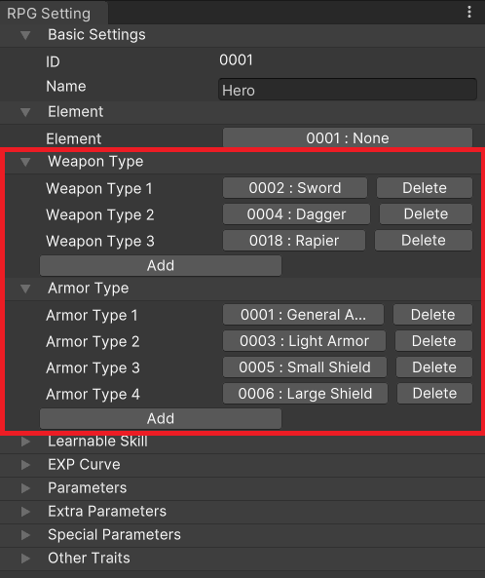485x578 pixels.
Task: Expand the EXP Curve section
Action: (x=25, y=465)
